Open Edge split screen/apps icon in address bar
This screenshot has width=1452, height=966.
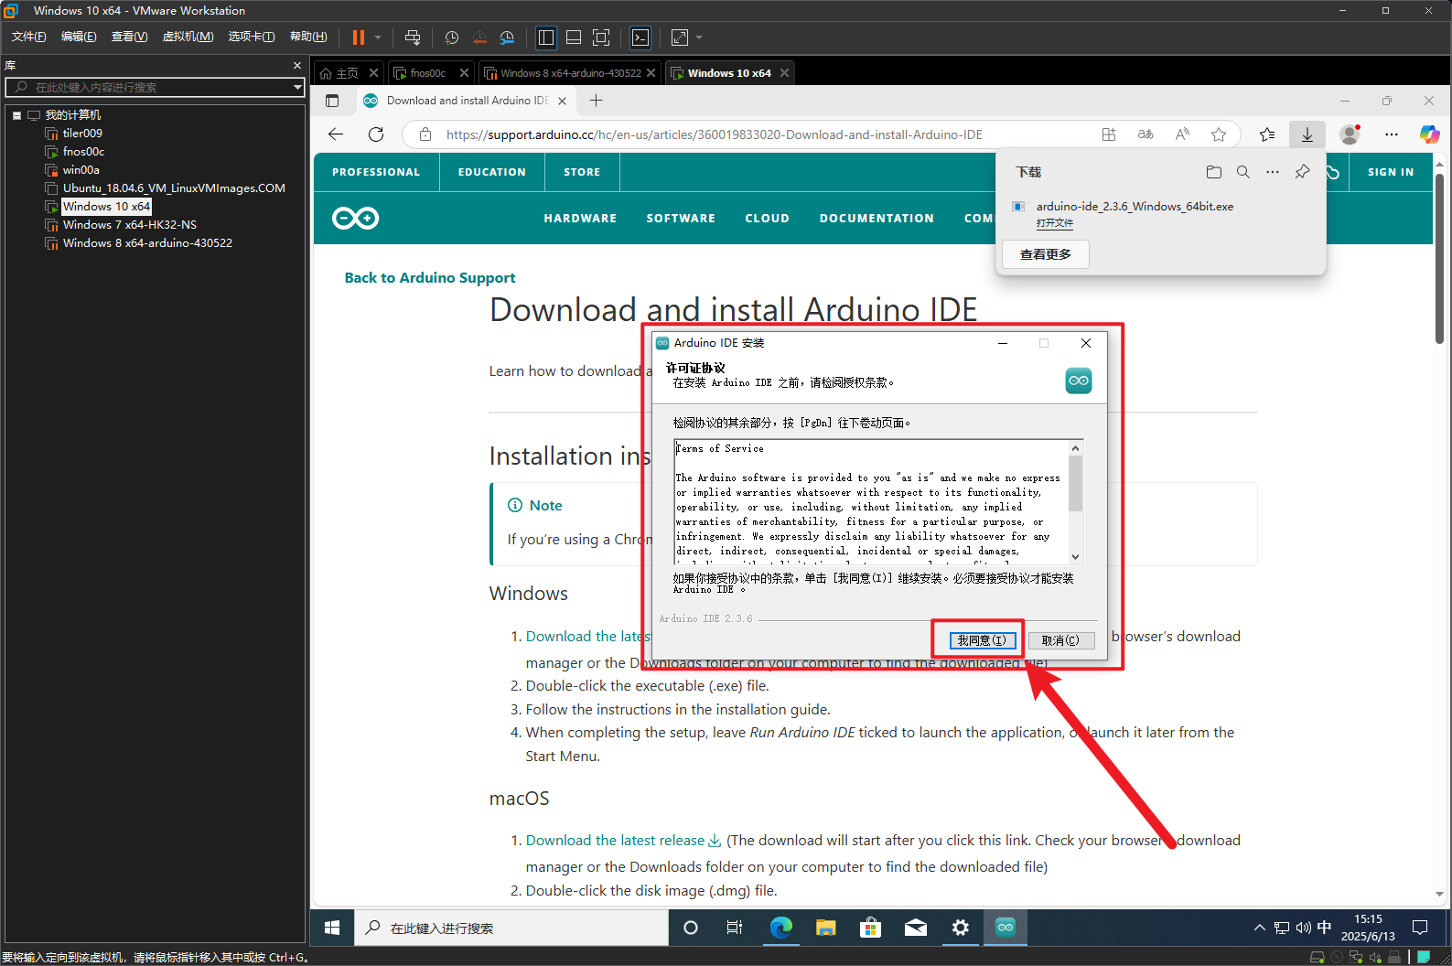(1109, 134)
